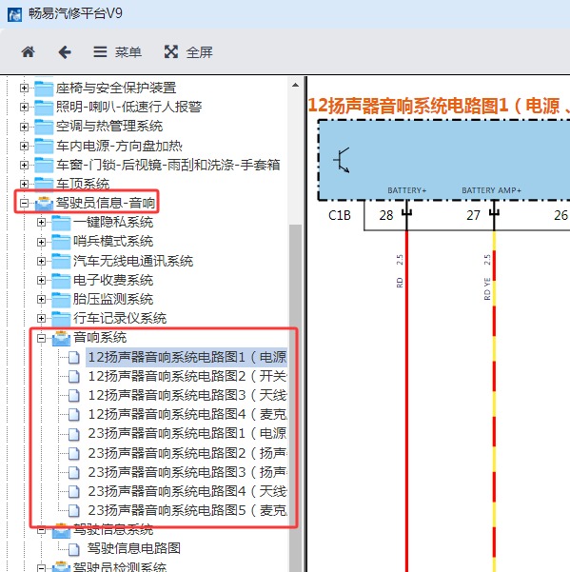570x572 pixels.
Task: Select 照明-喇叭-低速行人报警 tree item
Action: [128, 107]
